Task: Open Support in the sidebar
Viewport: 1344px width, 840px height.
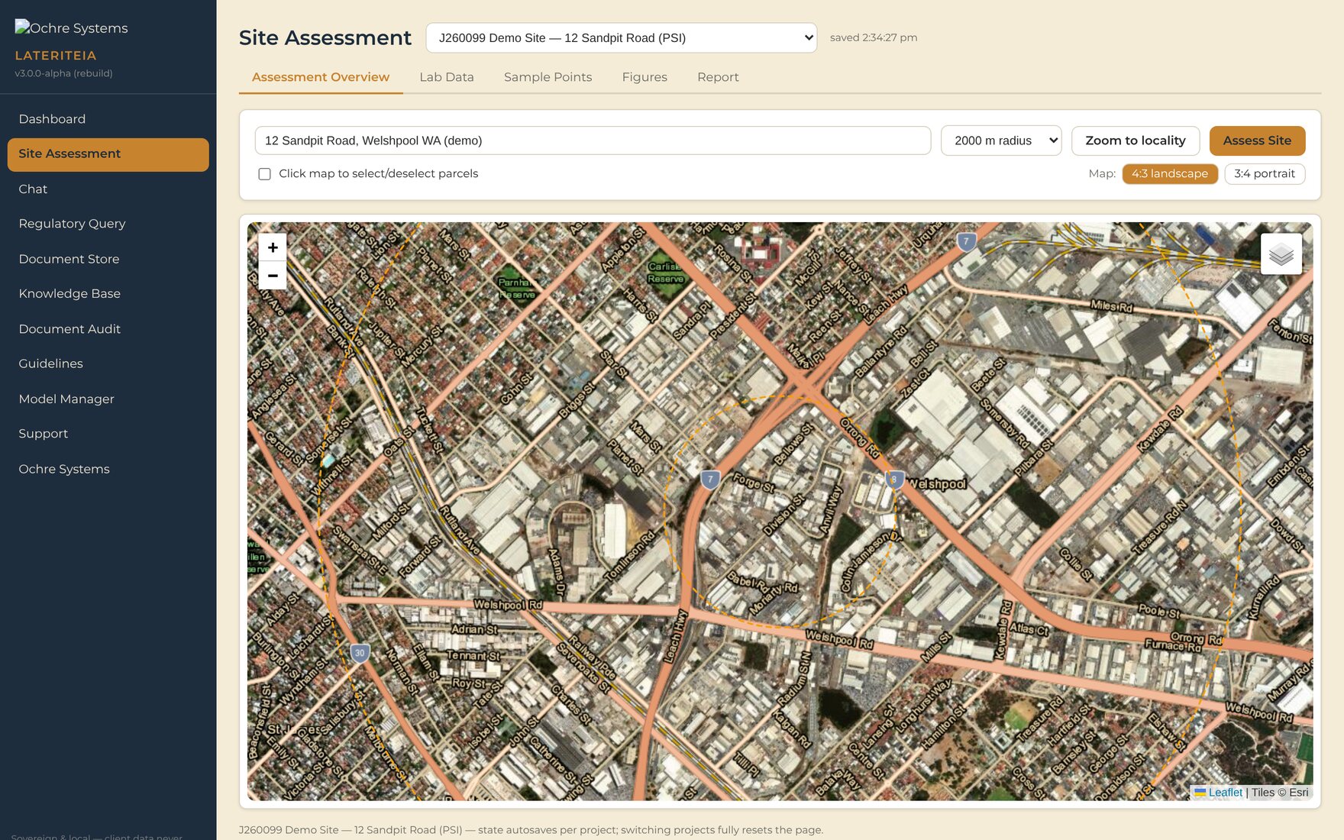Action: (108, 434)
